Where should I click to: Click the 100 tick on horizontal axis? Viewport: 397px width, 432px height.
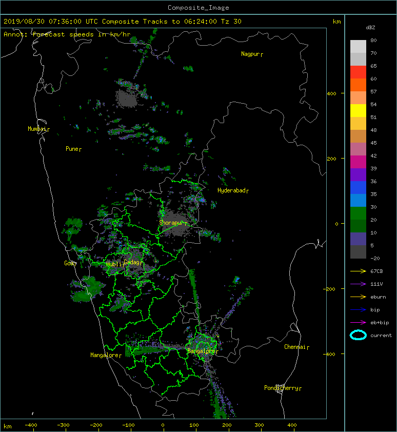click(x=194, y=425)
